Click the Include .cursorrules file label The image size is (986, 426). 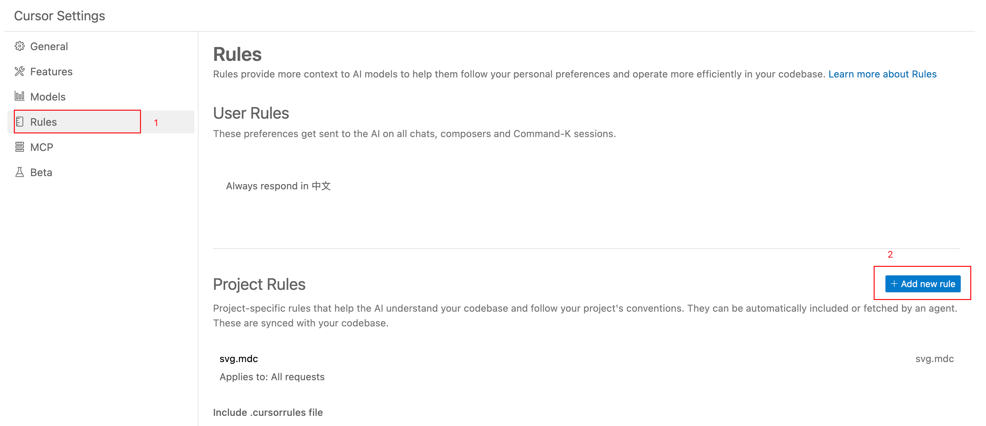267,412
